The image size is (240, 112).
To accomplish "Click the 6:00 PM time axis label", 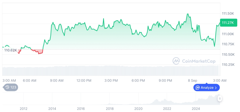I will (138, 80).
